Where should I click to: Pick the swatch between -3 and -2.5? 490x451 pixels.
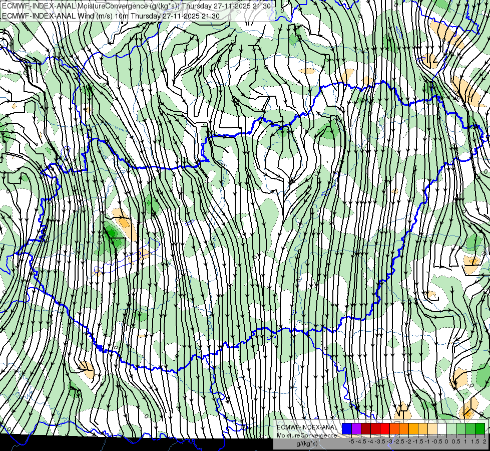click(394, 428)
